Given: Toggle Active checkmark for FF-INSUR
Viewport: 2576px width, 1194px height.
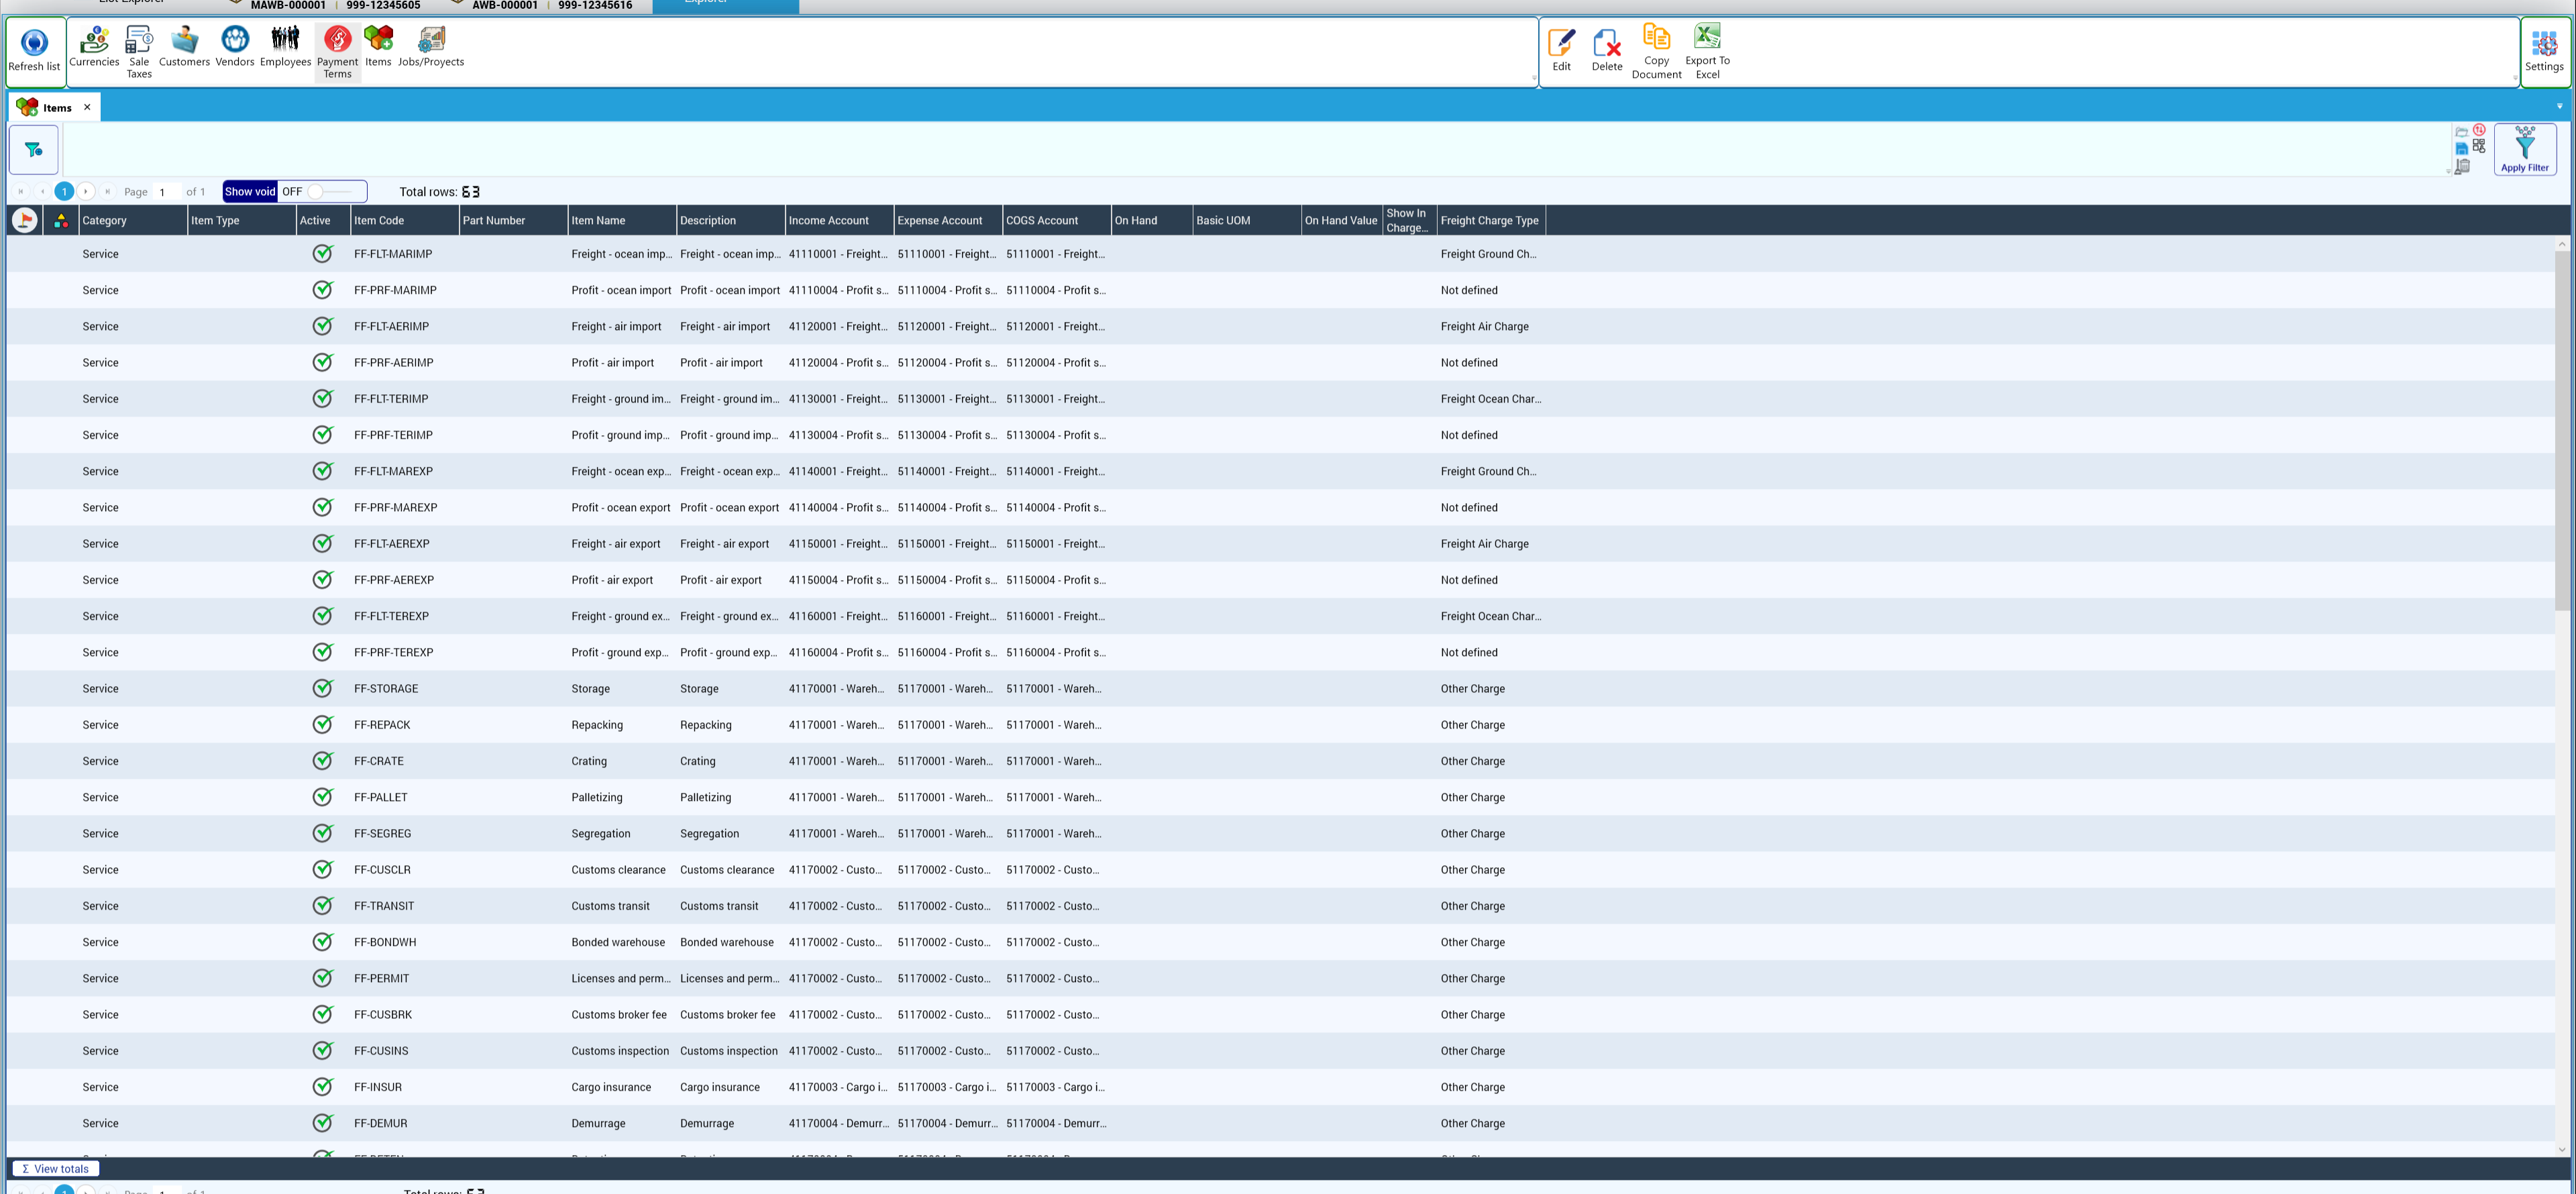Looking at the screenshot, I should pyautogui.click(x=322, y=1086).
